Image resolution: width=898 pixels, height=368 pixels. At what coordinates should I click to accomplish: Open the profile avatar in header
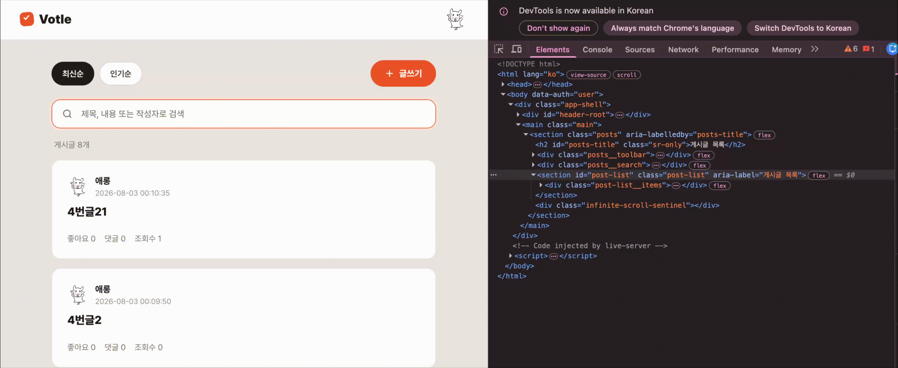(455, 19)
